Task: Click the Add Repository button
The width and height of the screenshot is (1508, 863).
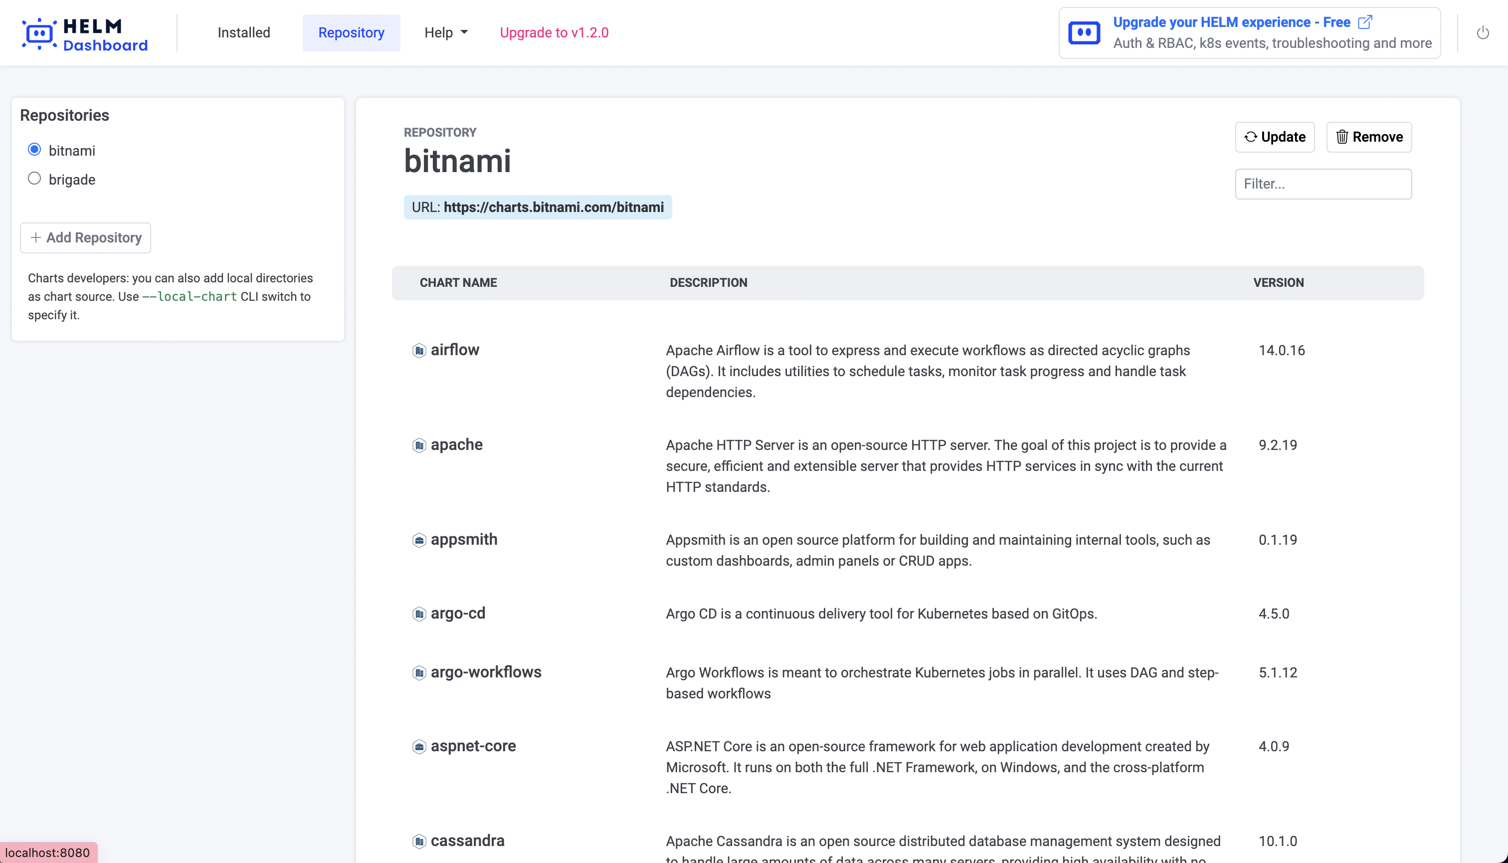Action: [x=85, y=237]
